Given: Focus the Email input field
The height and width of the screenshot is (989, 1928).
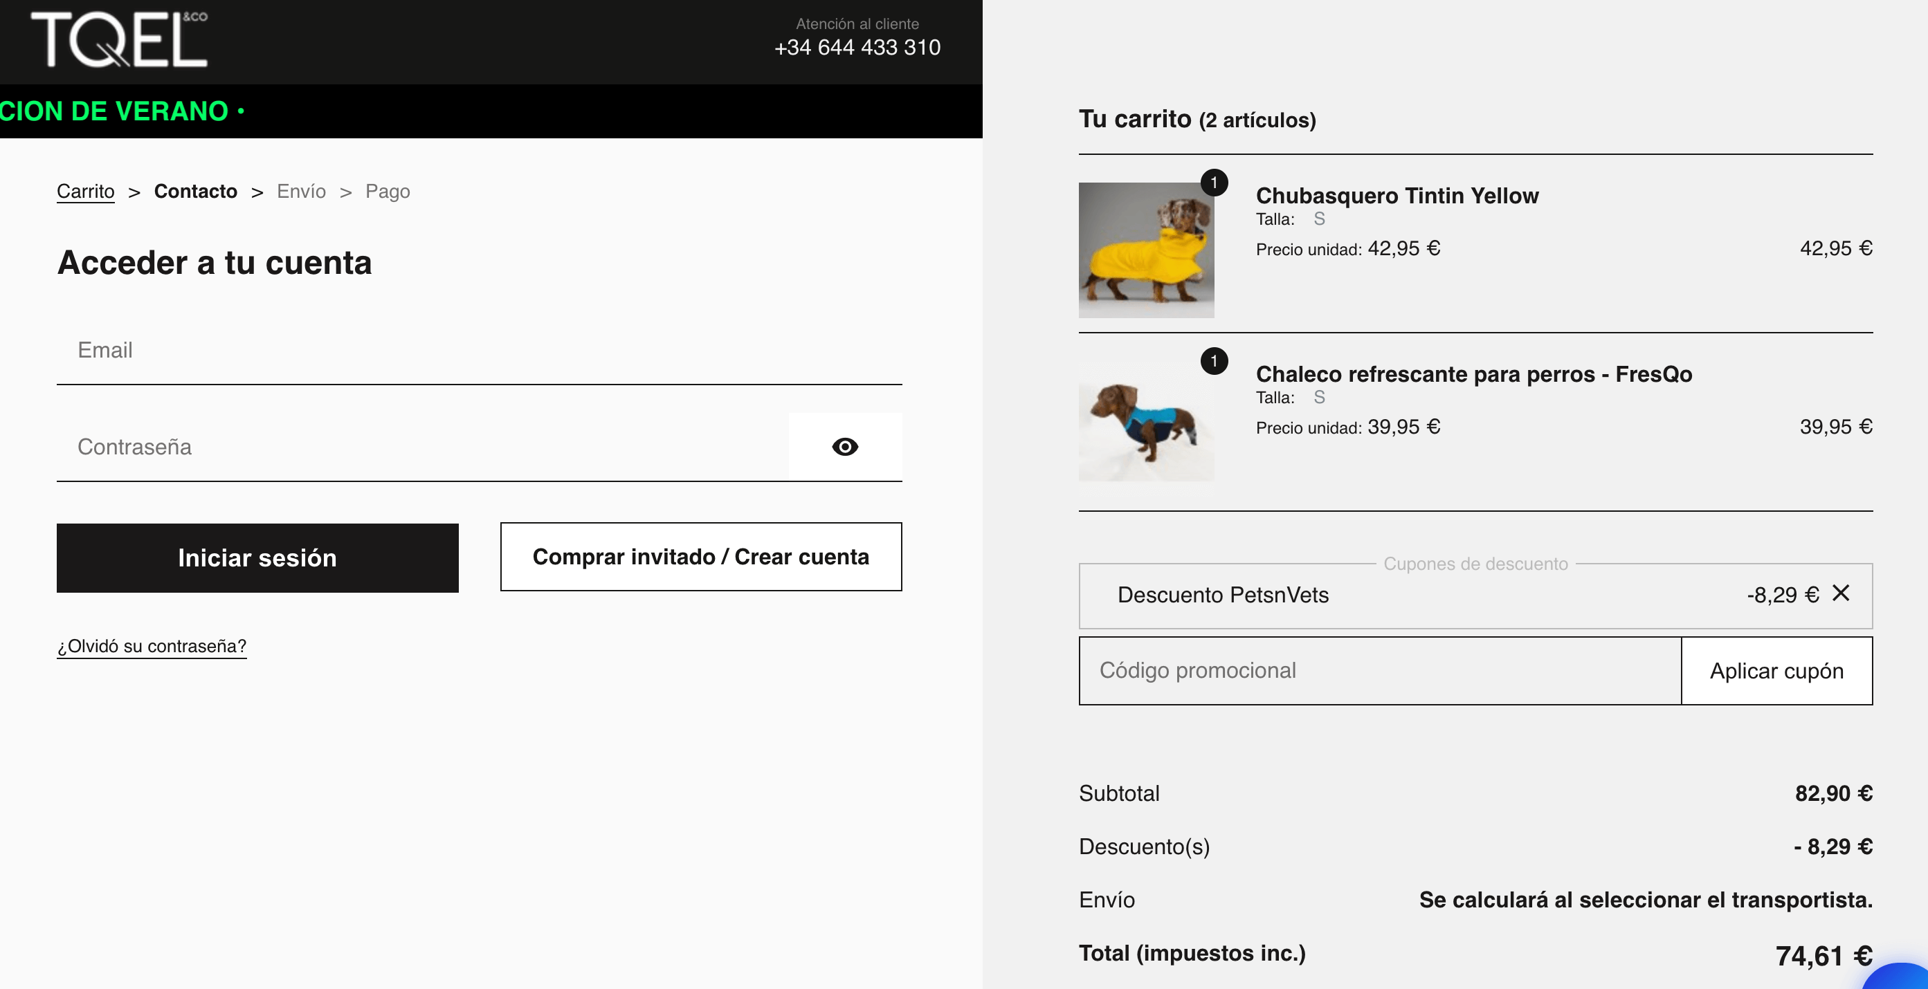Looking at the screenshot, I should coord(479,351).
